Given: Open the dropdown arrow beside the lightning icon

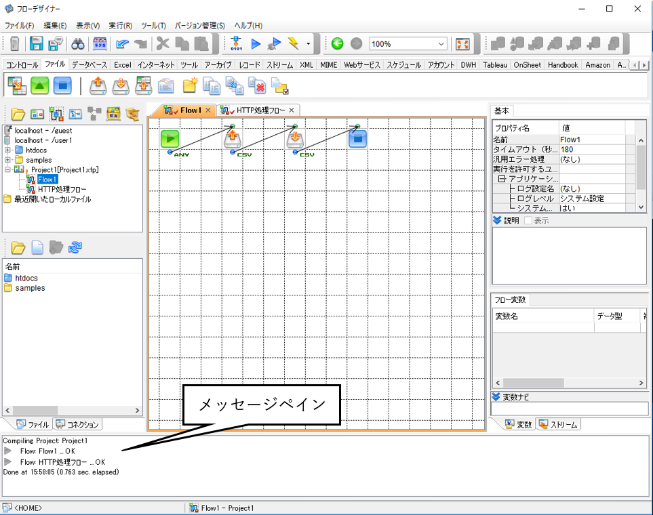Looking at the screenshot, I should pos(308,44).
